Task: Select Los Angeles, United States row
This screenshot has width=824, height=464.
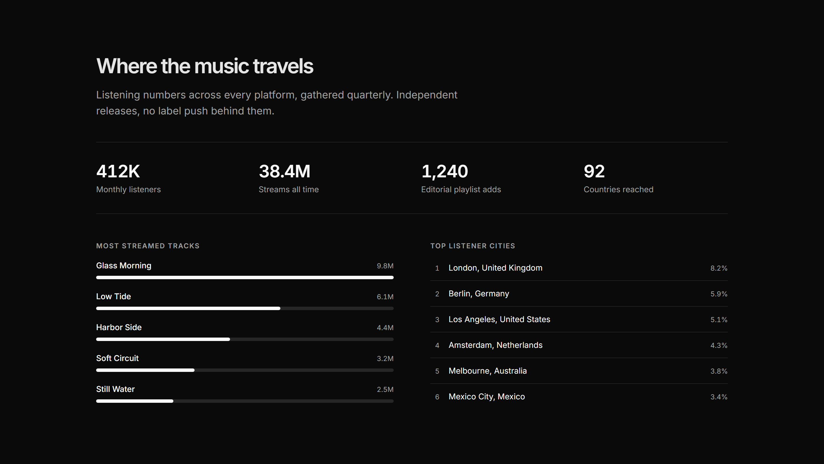Action: click(579, 320)
